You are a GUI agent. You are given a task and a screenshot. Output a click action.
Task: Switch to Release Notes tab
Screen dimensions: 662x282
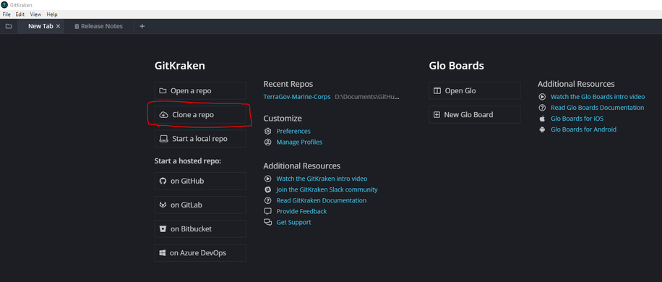pos(98,26)
